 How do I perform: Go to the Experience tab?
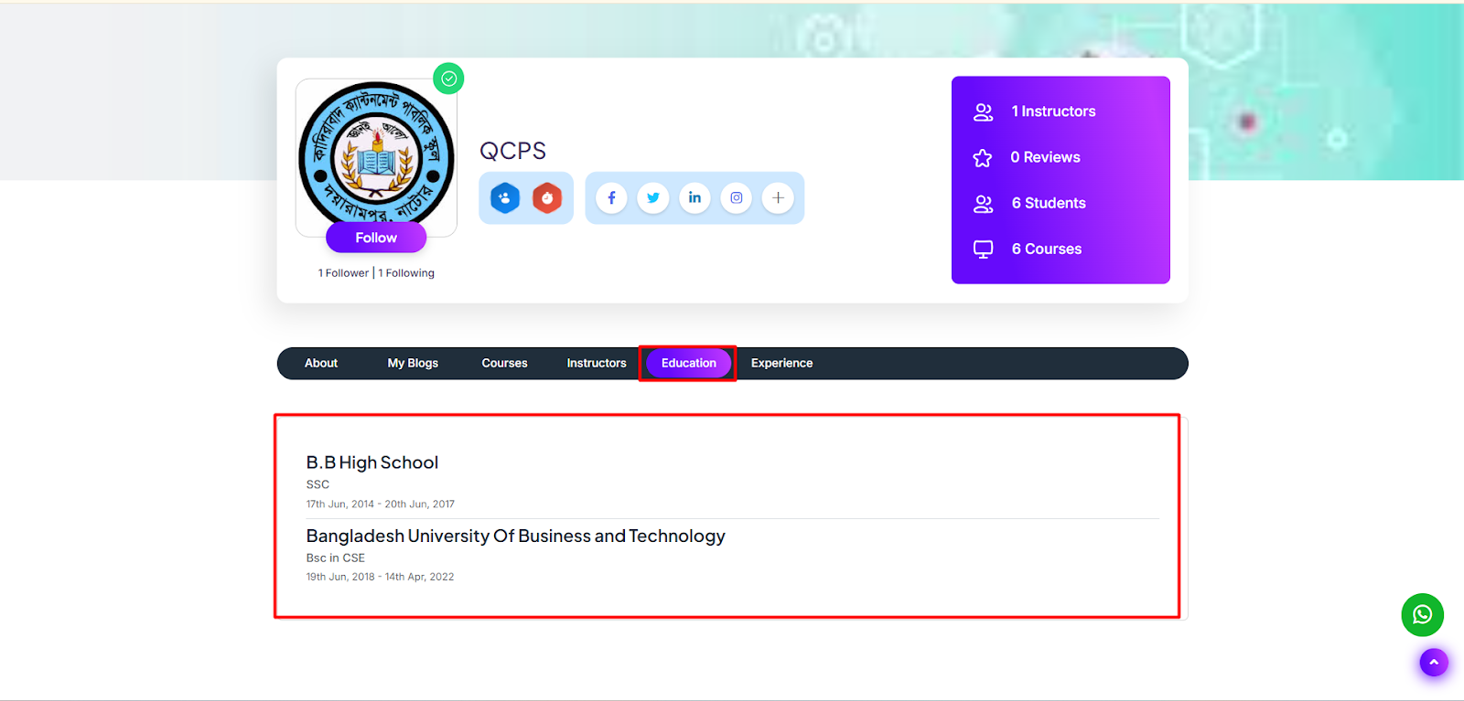[x=781, y=363]
